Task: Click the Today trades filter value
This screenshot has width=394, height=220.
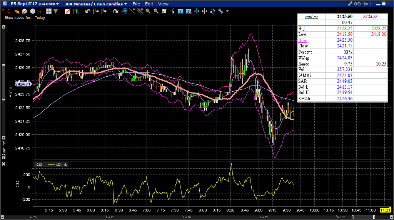Action: [40, 18]
